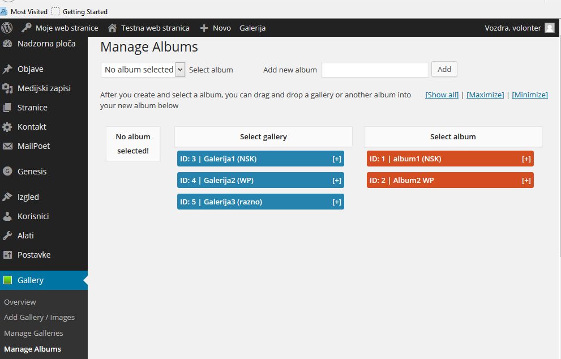The height and width of the screenshot is (359, 561).
Task: Expand album1 (NSK) with [+]
Action: click(x=526, y=159)
